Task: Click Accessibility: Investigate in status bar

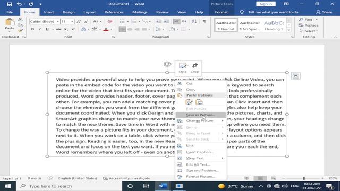Action: coord(126,178)
